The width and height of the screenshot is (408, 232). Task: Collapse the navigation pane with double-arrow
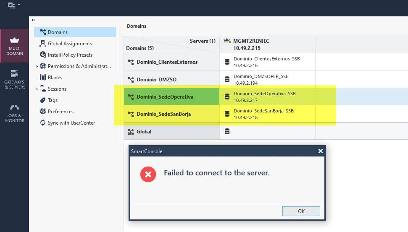pos(33,20)
